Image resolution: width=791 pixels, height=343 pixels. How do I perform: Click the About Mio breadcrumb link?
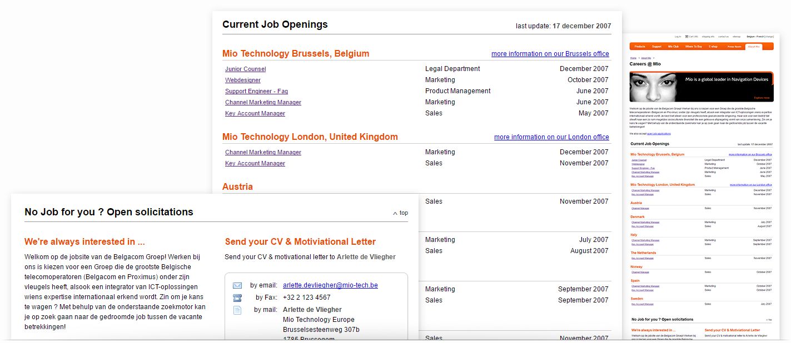point(646,58)
